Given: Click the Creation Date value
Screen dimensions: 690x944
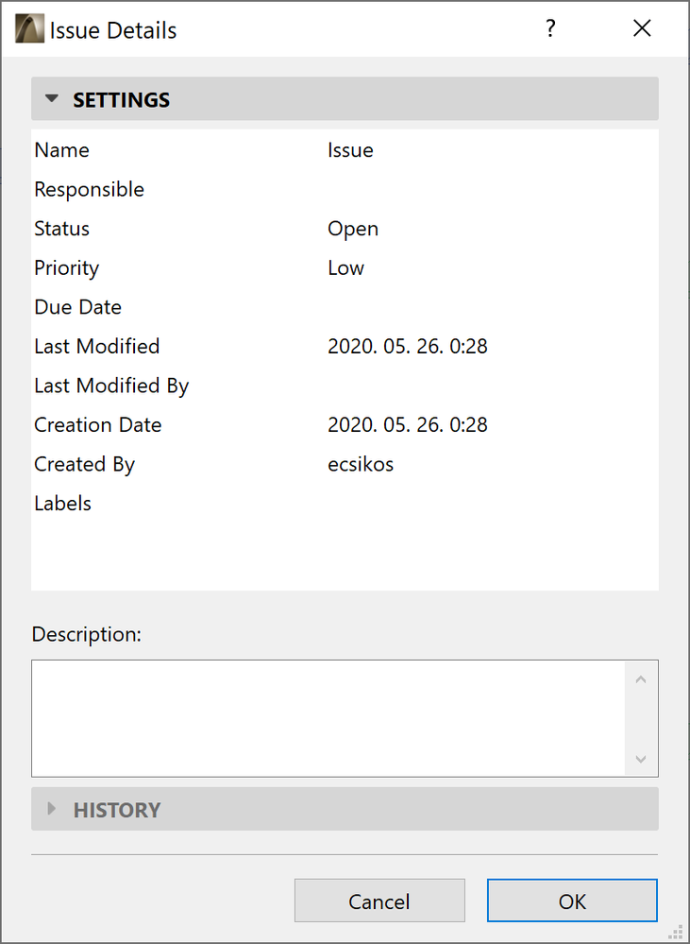Looking at the screenshot, I should coord(407,425).
